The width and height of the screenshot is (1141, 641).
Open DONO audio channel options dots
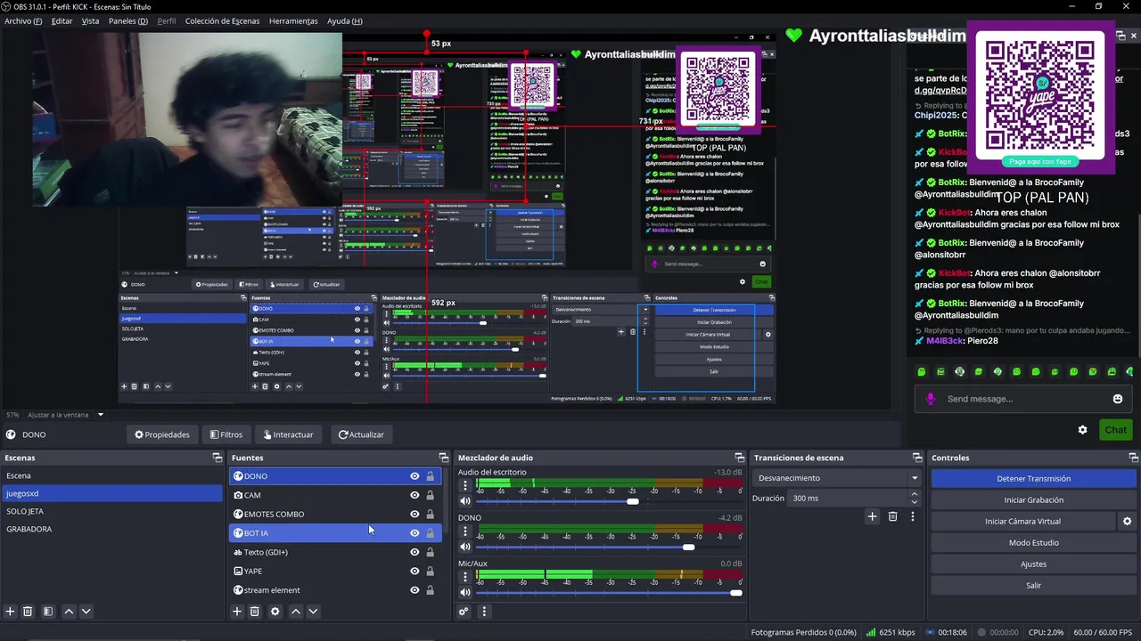pos(464,531)
